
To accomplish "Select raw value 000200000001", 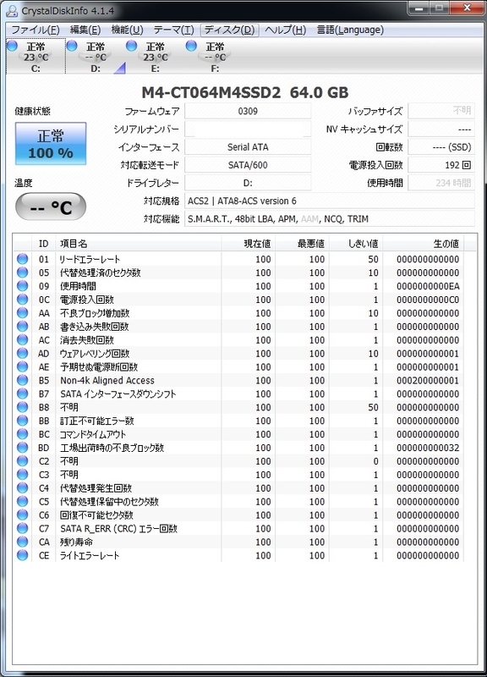I will point(428,380).
